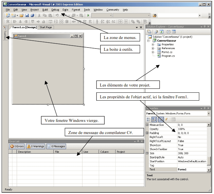
Task: Click the Paste toolbar icon
Action: tap(50, 15)
